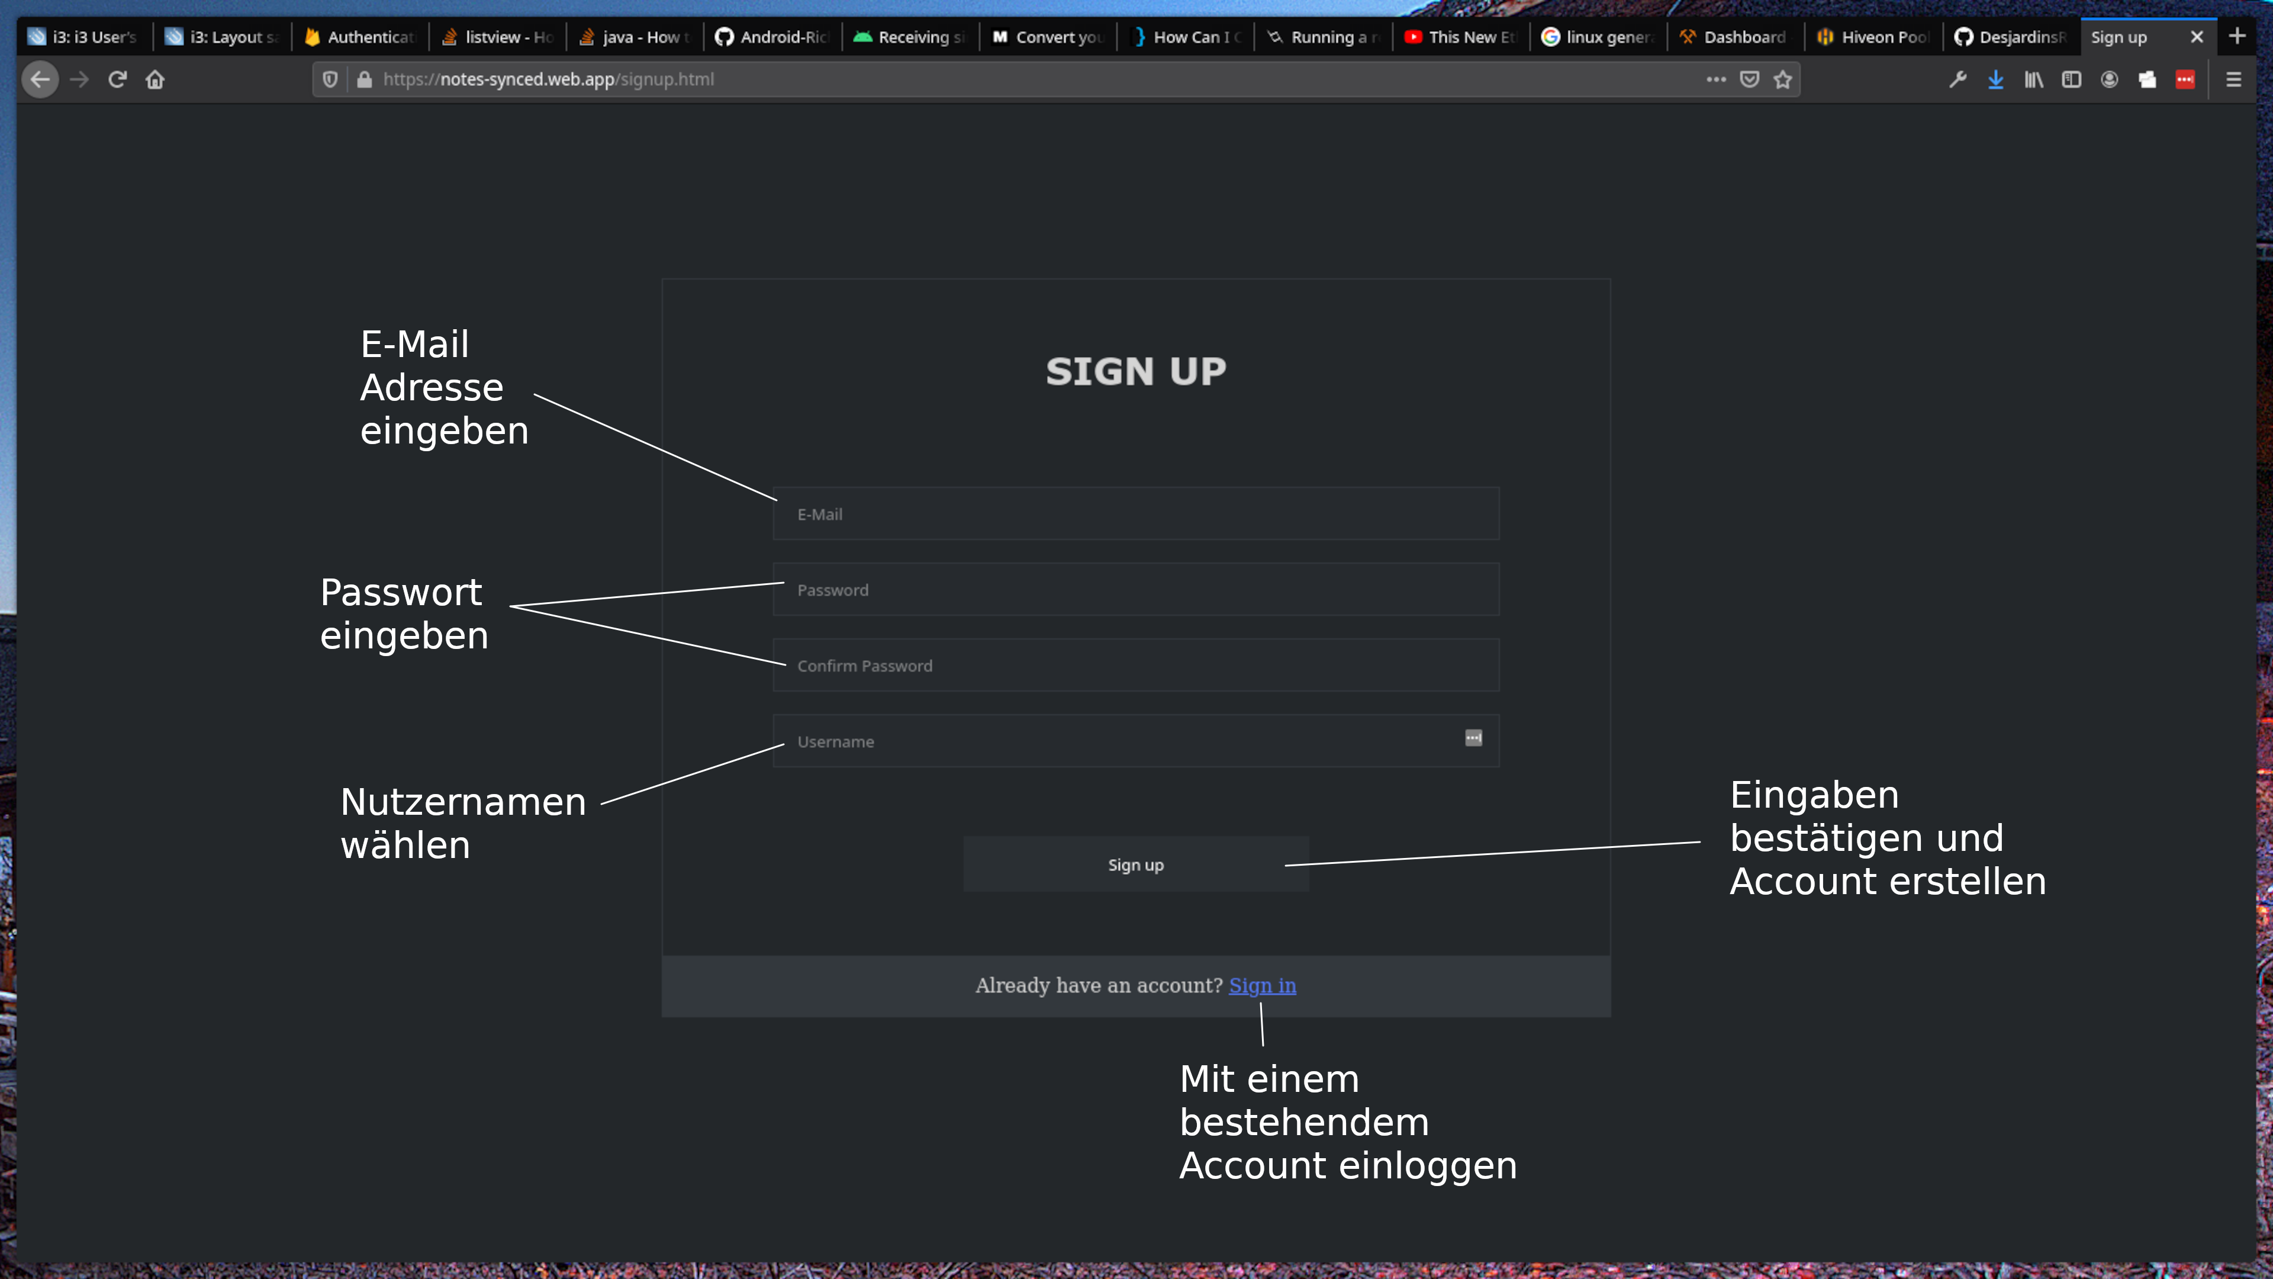Open the Firefox hamburger menu

tap(2233, 81)
